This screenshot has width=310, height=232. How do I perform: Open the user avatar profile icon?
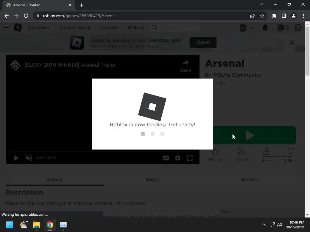click(243, 27)
